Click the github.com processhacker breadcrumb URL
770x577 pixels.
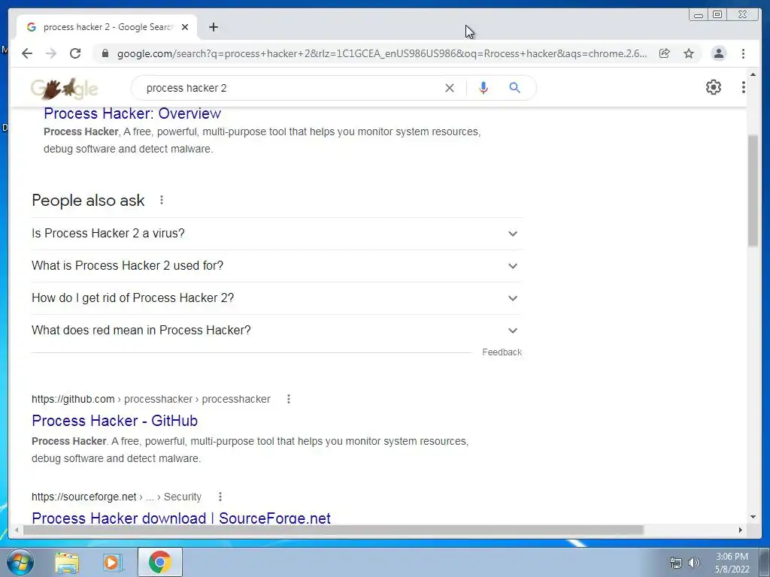(x=150, y=399)
